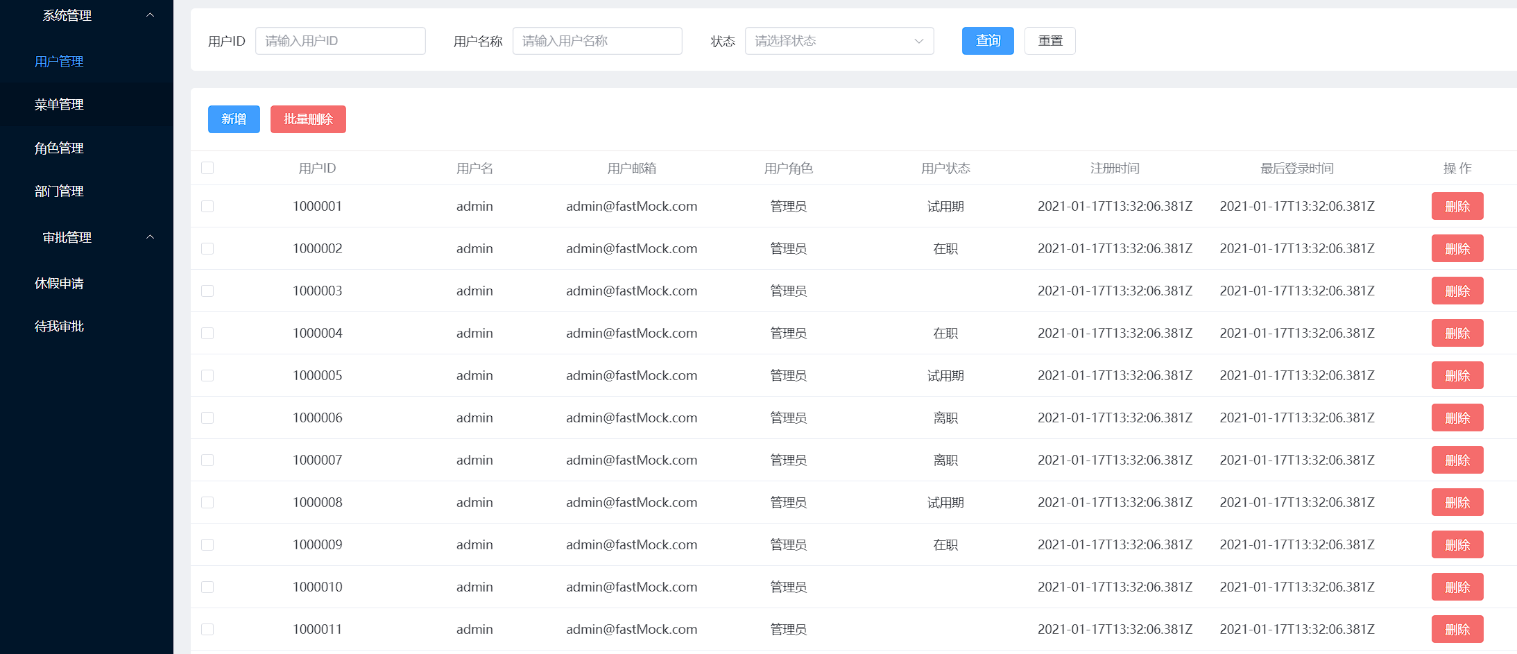Click the 新增 add button
The image size is (1517, 654).
234,119
